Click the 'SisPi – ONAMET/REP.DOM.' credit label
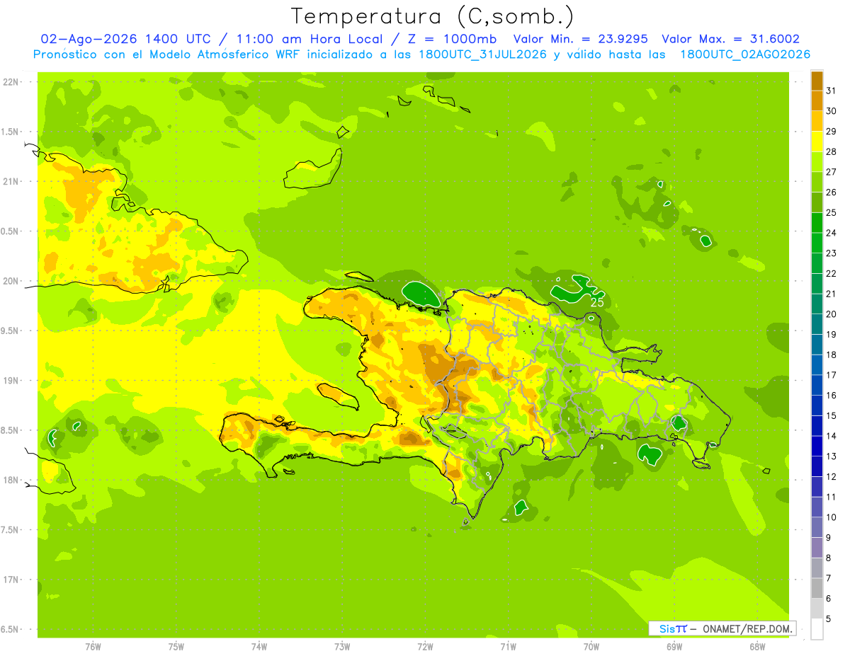Image resolution: width=850 pixels, height=656 pixels. 722,628
